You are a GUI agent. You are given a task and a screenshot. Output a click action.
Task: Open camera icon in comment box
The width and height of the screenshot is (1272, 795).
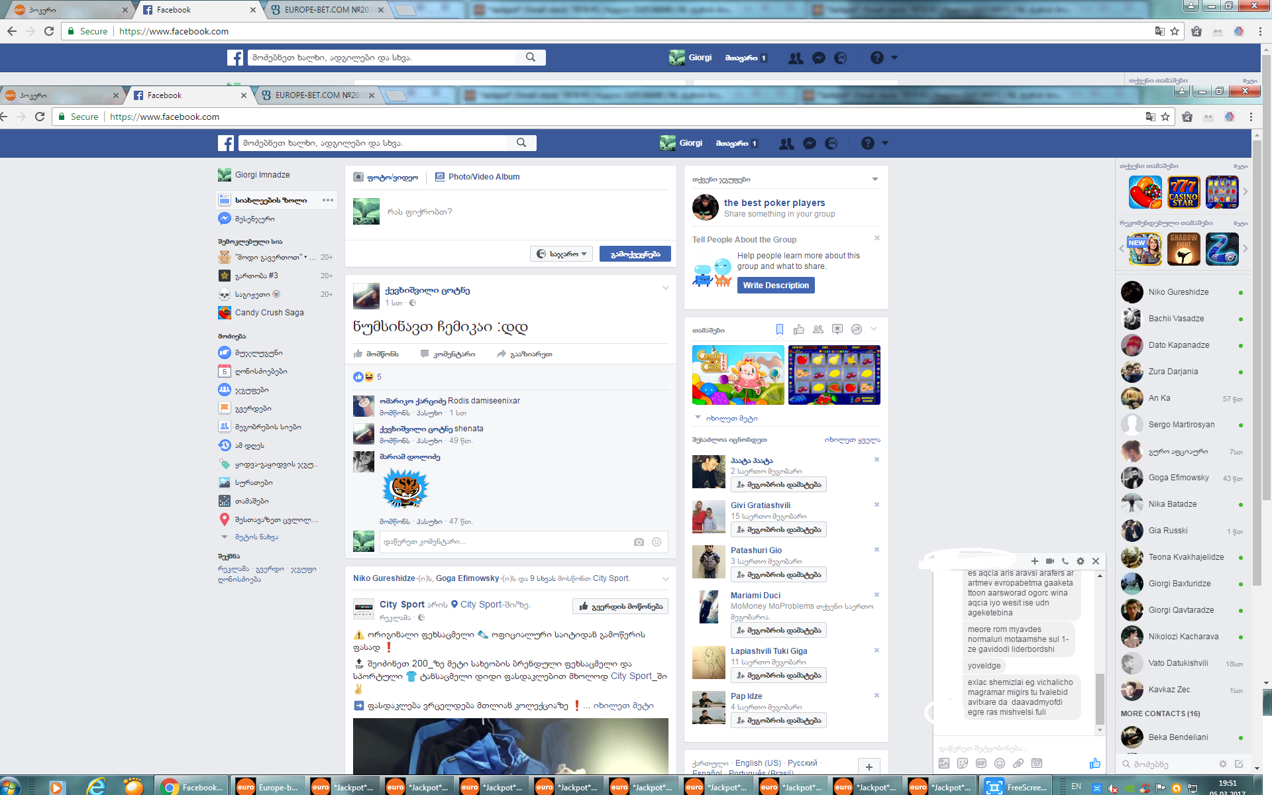639,542
